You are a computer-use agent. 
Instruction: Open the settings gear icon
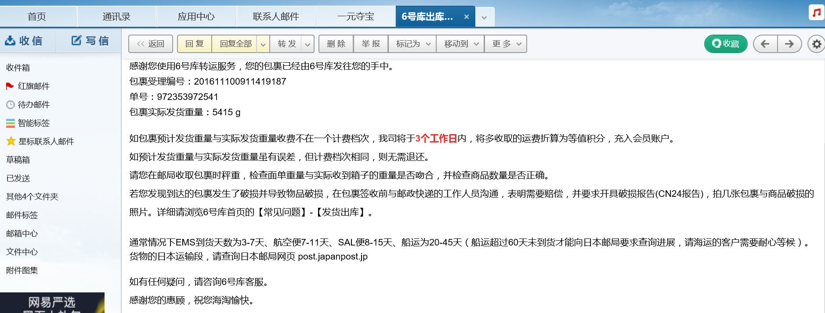point(816,44)
